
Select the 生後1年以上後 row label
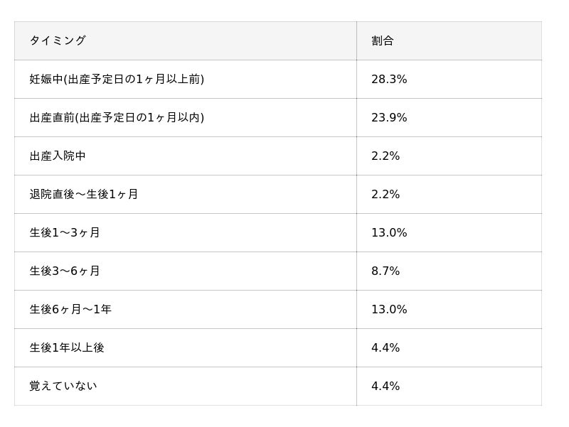tap(67, 347)
